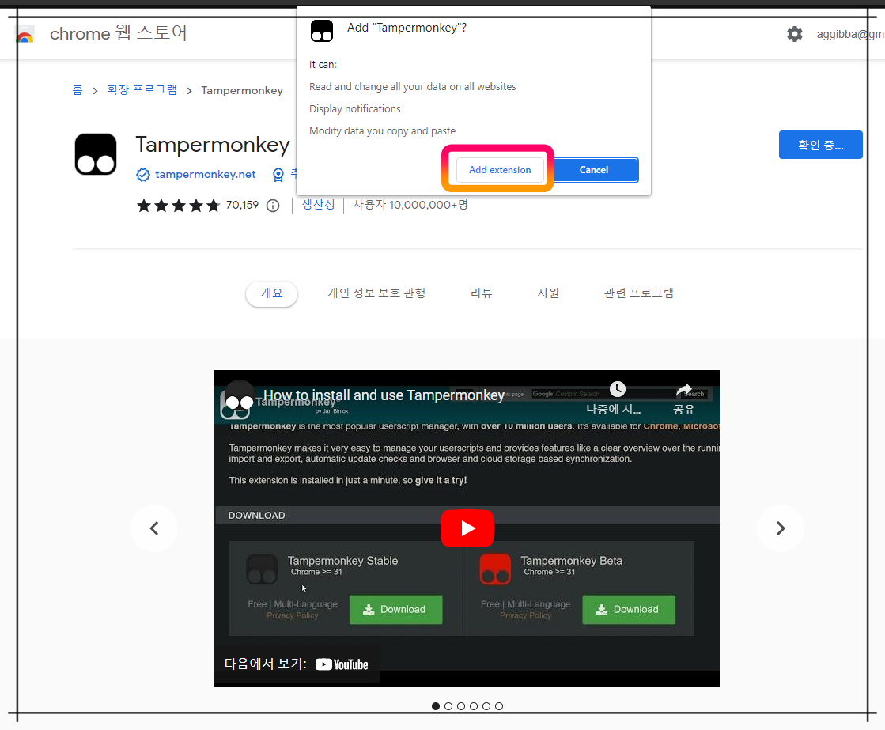The width and height of the screenshot is (885, 730).
Task: Click the black Tampermonkey Stable icon in video
Action: click(x=262, y=569)
